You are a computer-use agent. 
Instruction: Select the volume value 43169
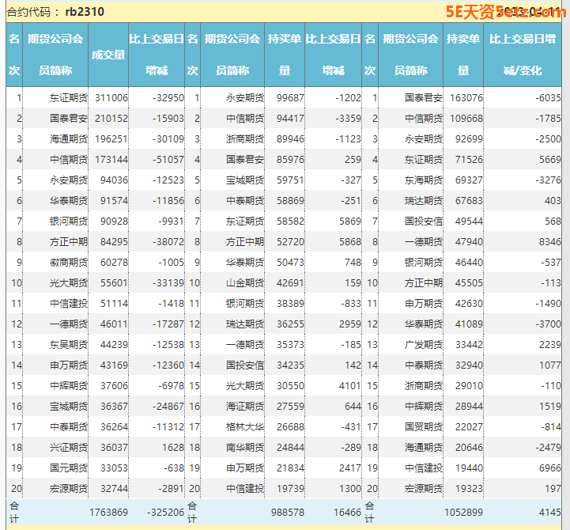pos(114,365)
